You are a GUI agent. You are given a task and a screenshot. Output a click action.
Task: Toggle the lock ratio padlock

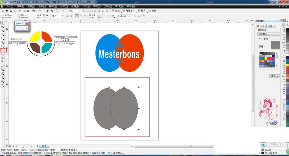tap(47, 16)
